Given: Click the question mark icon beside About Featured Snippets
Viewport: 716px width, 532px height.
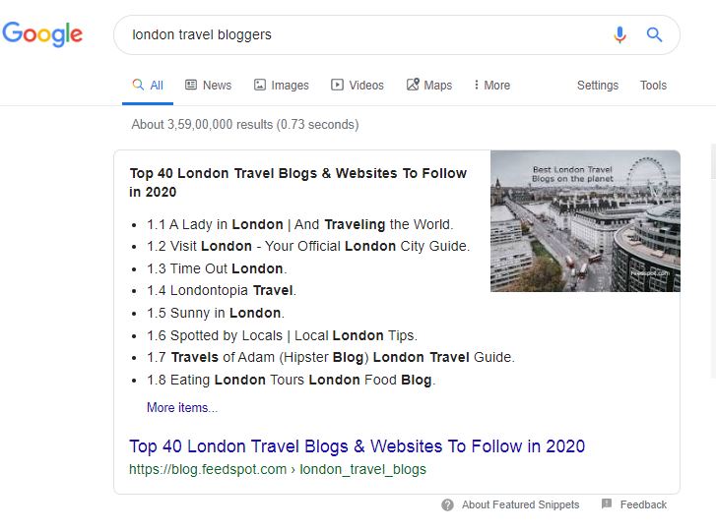Looking at the screenshot, I should pyautogui.click(x=447, y=504).
